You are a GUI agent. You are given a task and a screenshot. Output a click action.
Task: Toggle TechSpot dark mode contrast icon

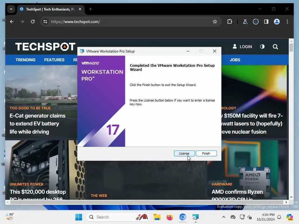click(x=262, y=47)
